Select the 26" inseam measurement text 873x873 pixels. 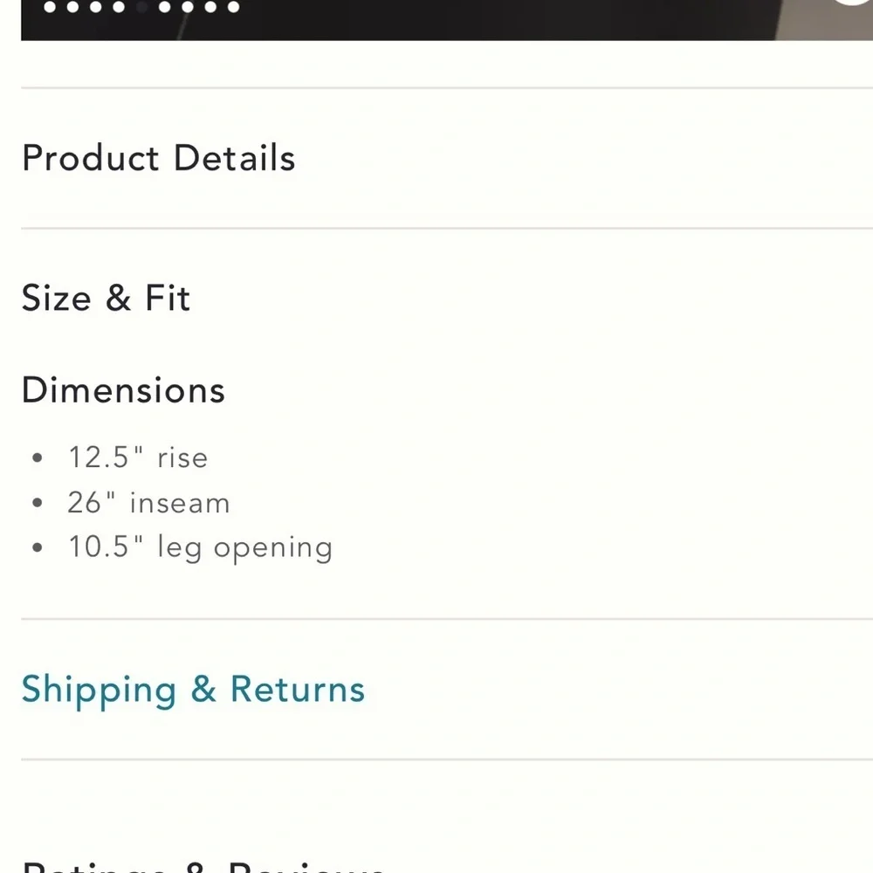point(148,502)
